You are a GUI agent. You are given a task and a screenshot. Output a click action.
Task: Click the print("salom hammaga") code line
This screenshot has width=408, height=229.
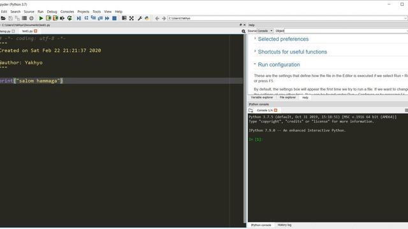click(31, 81)
